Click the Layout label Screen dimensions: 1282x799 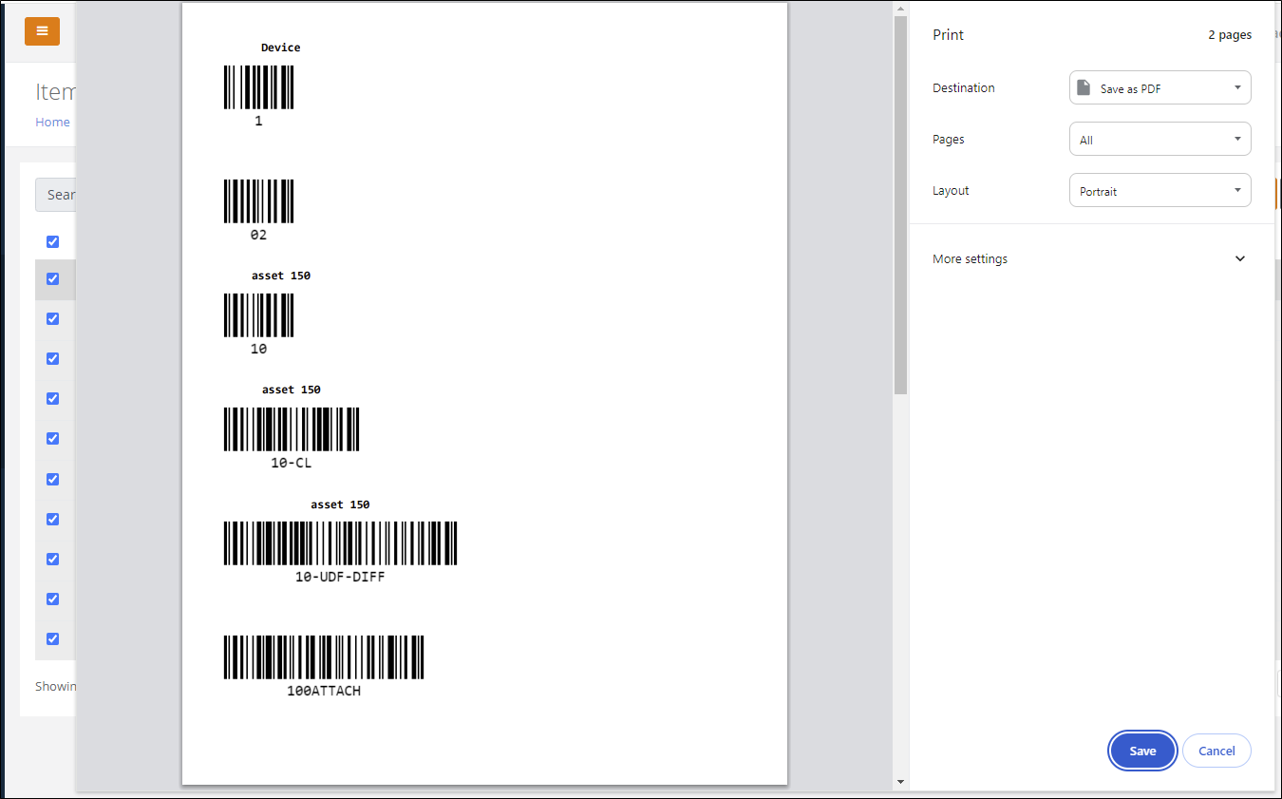(x=951, y=190)
